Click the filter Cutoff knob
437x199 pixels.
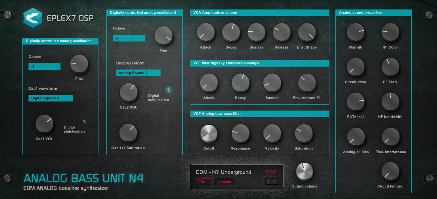click(x=209, y=133)
